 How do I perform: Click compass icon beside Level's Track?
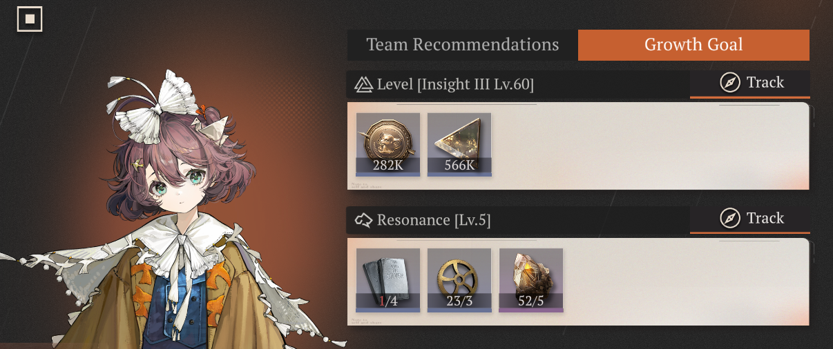[x=730, y=83]
